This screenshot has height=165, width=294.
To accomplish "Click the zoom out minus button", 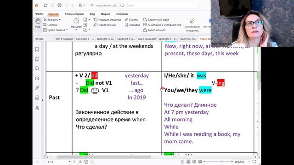I will [x=204, y=162].
